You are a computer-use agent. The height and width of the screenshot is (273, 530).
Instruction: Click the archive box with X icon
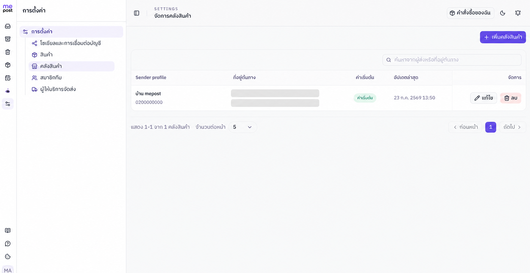8,39
